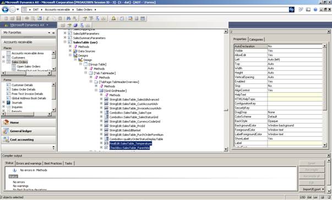
Task: Select the Status tab in Compiler output
Action: 9,163
